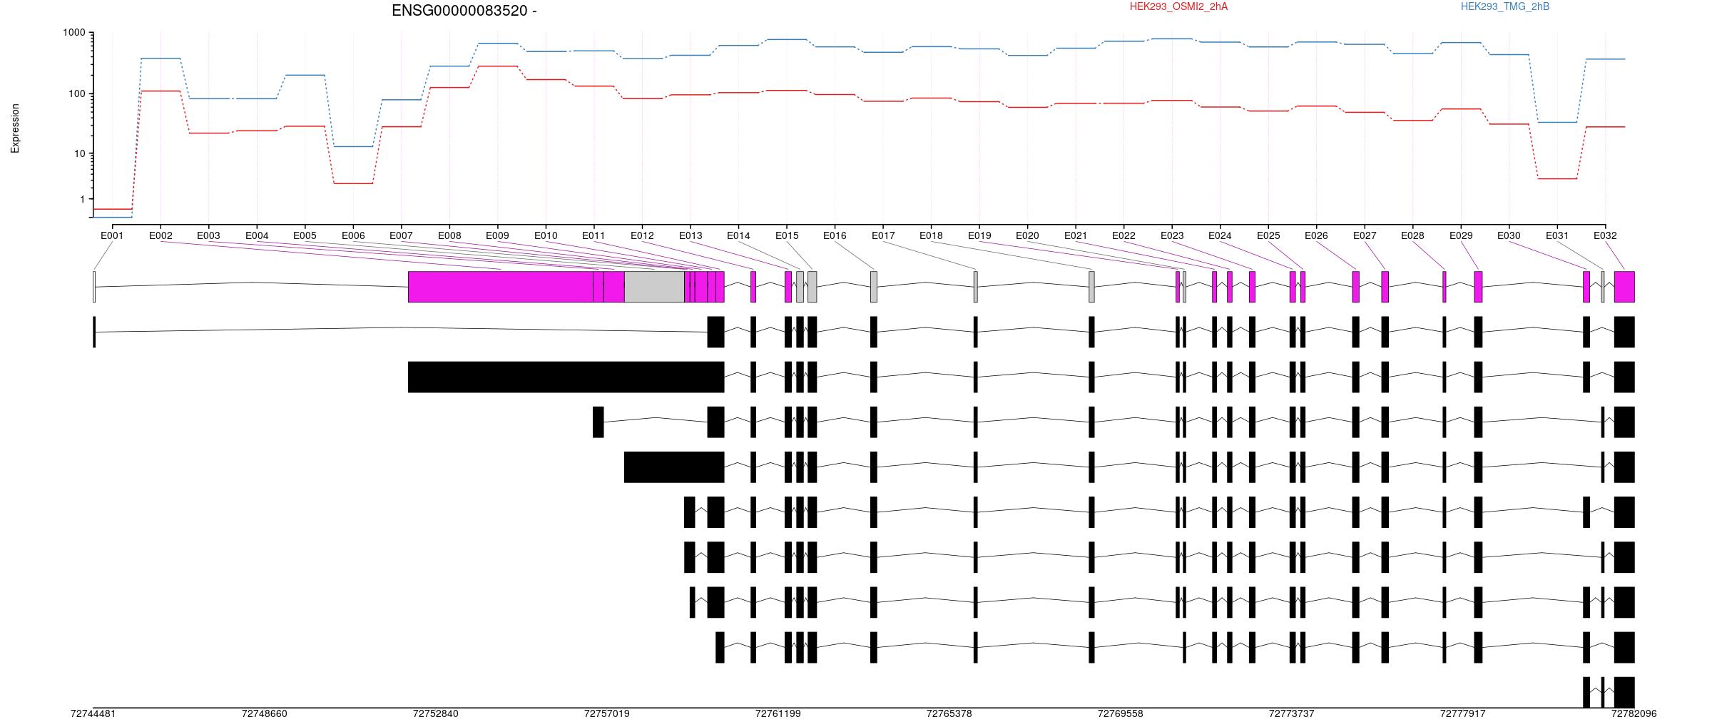
Task: Click exon bin label E028
Action: coord(1412,235)
